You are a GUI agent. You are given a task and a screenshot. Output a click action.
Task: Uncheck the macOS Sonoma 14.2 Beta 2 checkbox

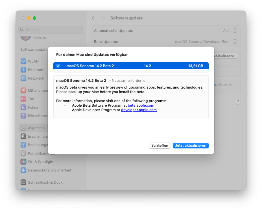(58, 66)
